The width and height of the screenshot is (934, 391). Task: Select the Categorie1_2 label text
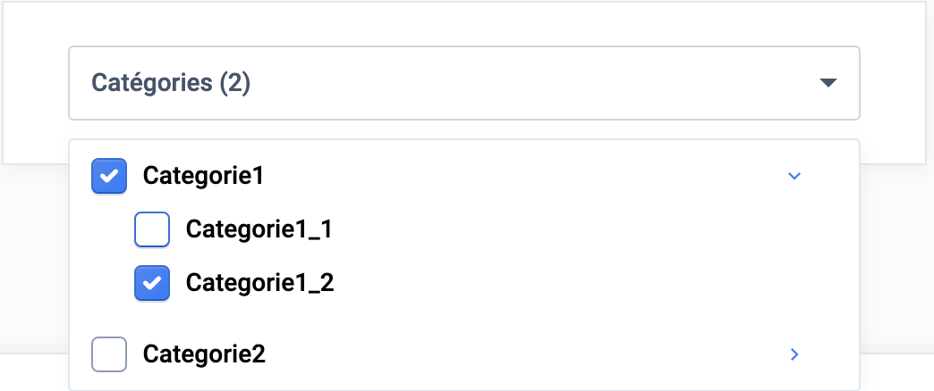click(x=259, y=283)
